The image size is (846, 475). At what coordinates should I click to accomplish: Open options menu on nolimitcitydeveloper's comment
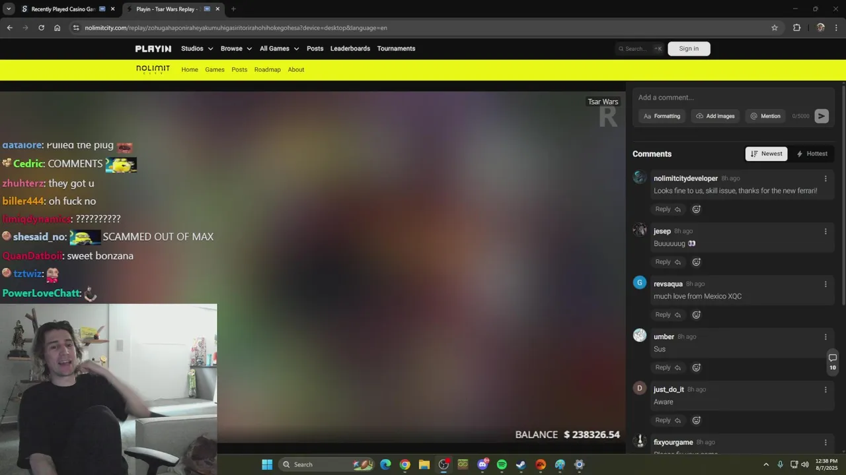coord(826,179)
